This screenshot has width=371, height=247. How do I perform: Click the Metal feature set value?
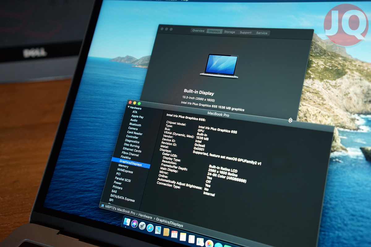[227, 157]
